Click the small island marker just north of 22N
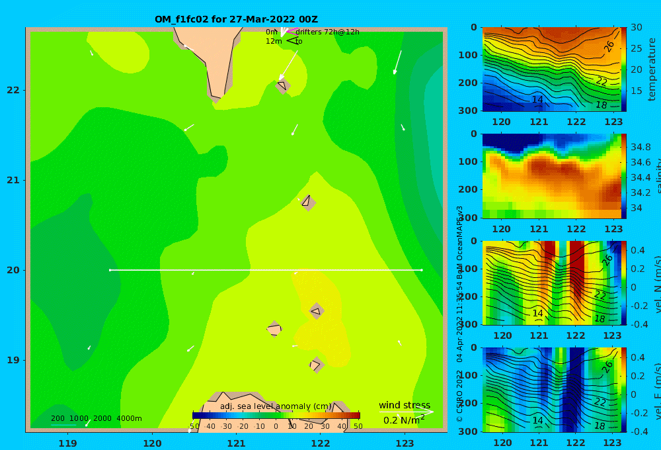661x450 pixels. pos(282,85)
